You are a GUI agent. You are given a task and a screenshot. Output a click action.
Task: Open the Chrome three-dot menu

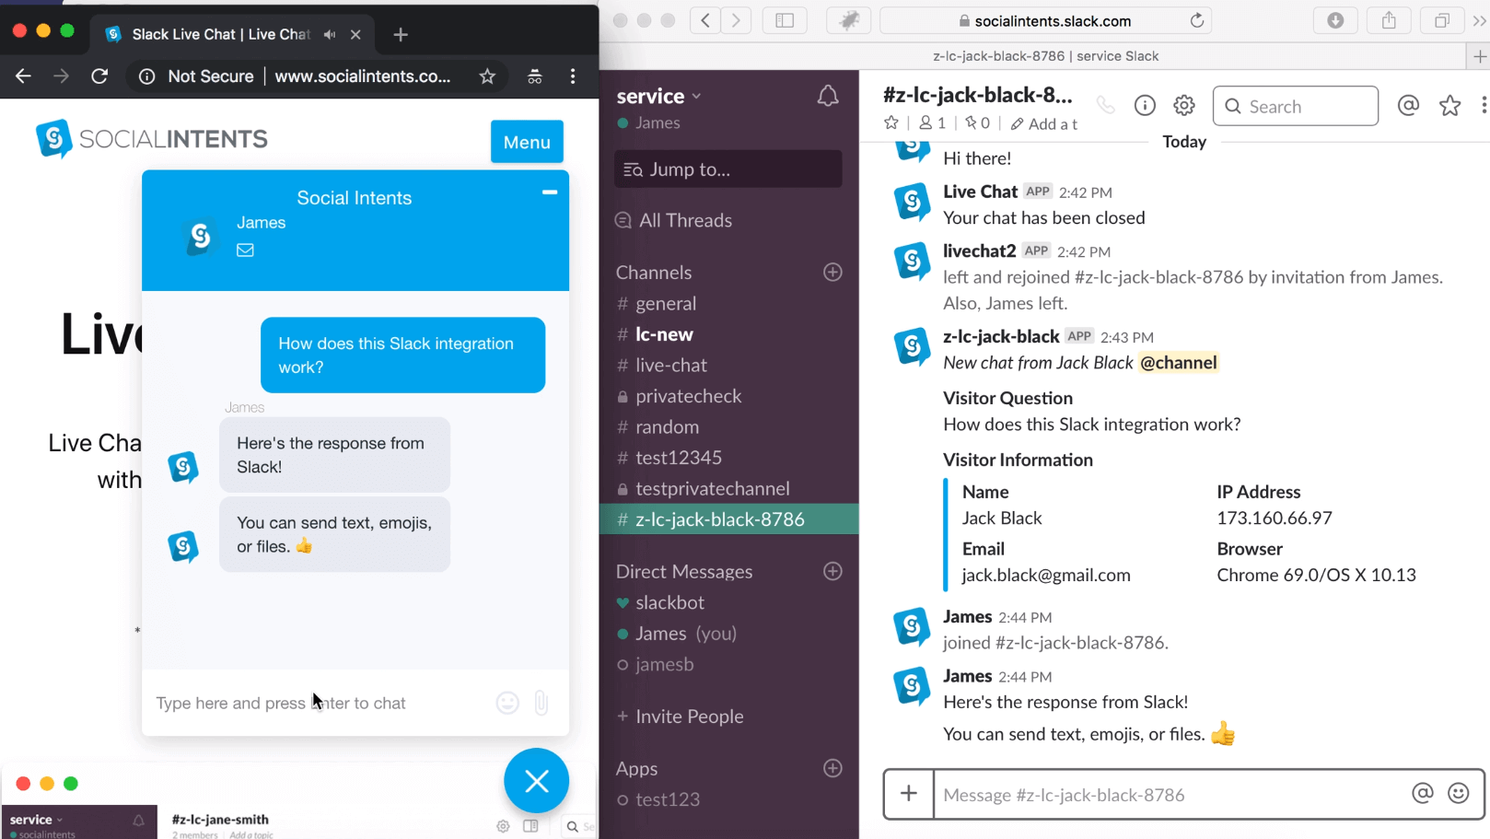click(x=573, y=76)
